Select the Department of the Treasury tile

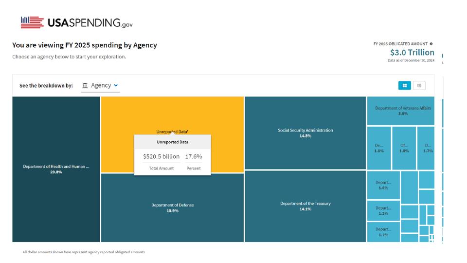click(305, 206)
